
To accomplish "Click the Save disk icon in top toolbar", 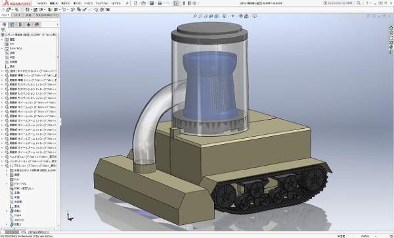I will click(152, 3).
